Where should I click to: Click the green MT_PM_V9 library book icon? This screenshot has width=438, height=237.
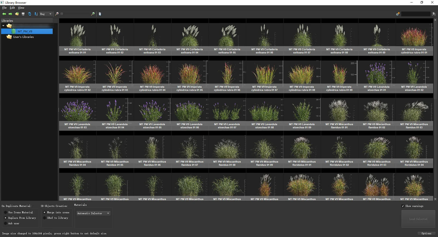tap(13, 31)
